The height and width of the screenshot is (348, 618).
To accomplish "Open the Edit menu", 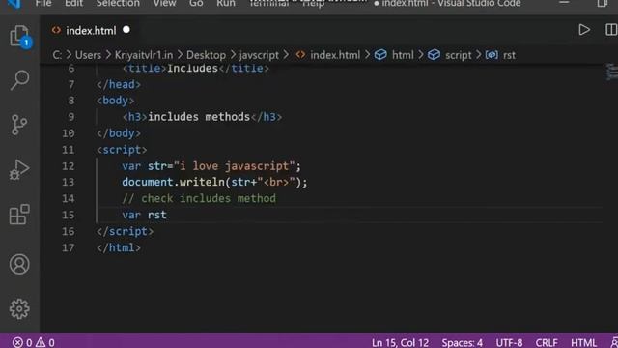I will pos(73,4).
